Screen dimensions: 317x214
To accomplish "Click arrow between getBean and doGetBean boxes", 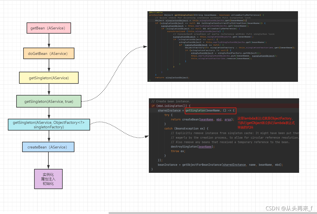I will click(49, 41).
